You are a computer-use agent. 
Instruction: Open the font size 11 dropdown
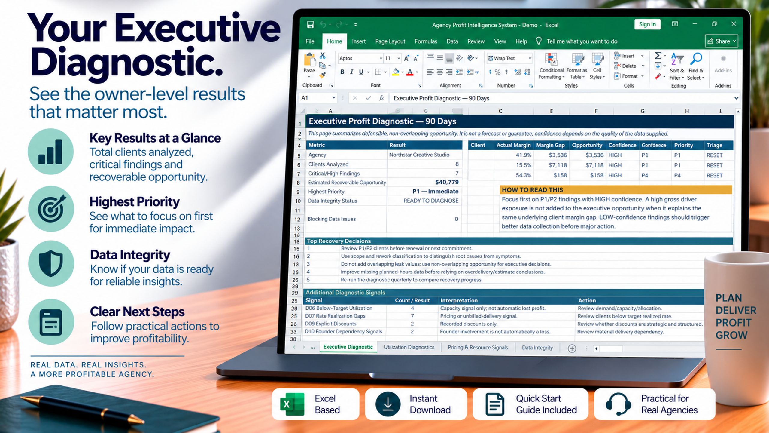[x=399, y=58]
